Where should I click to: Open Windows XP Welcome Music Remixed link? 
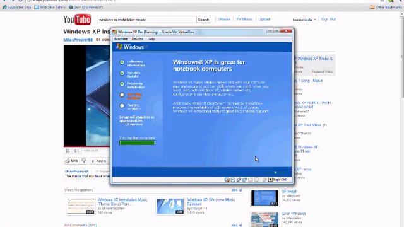(211, 202)
